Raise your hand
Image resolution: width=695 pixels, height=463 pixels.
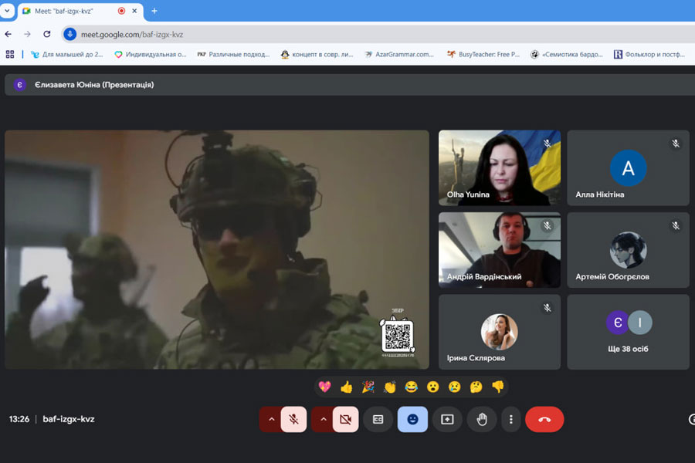pos(482,419)
